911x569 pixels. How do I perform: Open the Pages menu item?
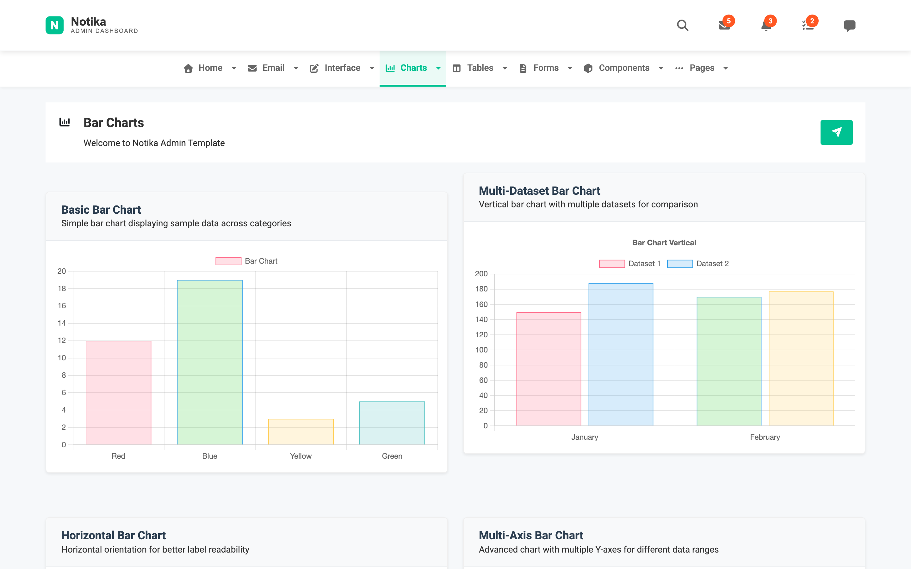(x=702, y=68)
